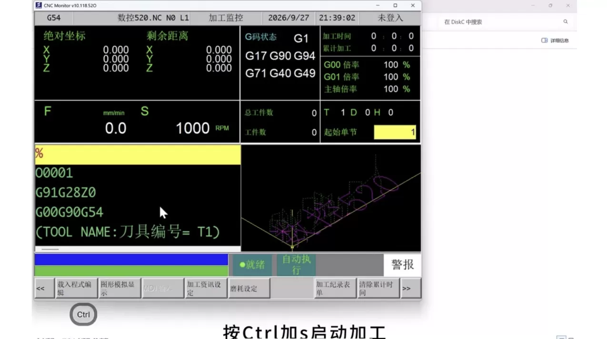Click the feed rate 0.0 value

(x=116, y=128)
